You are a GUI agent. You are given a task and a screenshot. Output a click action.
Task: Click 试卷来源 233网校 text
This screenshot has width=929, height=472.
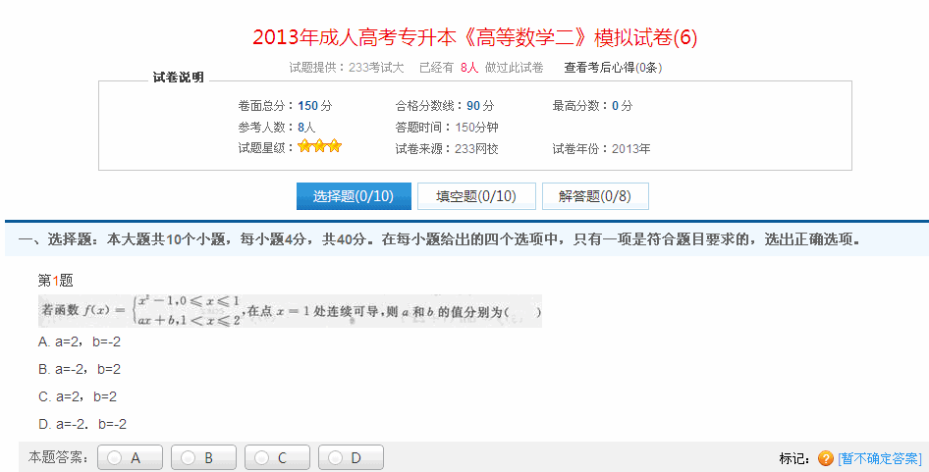click(447, 148)
